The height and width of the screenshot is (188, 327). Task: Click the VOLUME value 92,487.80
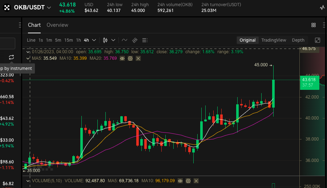[95, 181]
